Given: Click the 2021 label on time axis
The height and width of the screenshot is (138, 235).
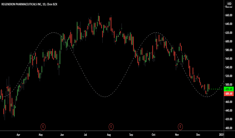Looking at the screenshot, I should pos(222,135).
